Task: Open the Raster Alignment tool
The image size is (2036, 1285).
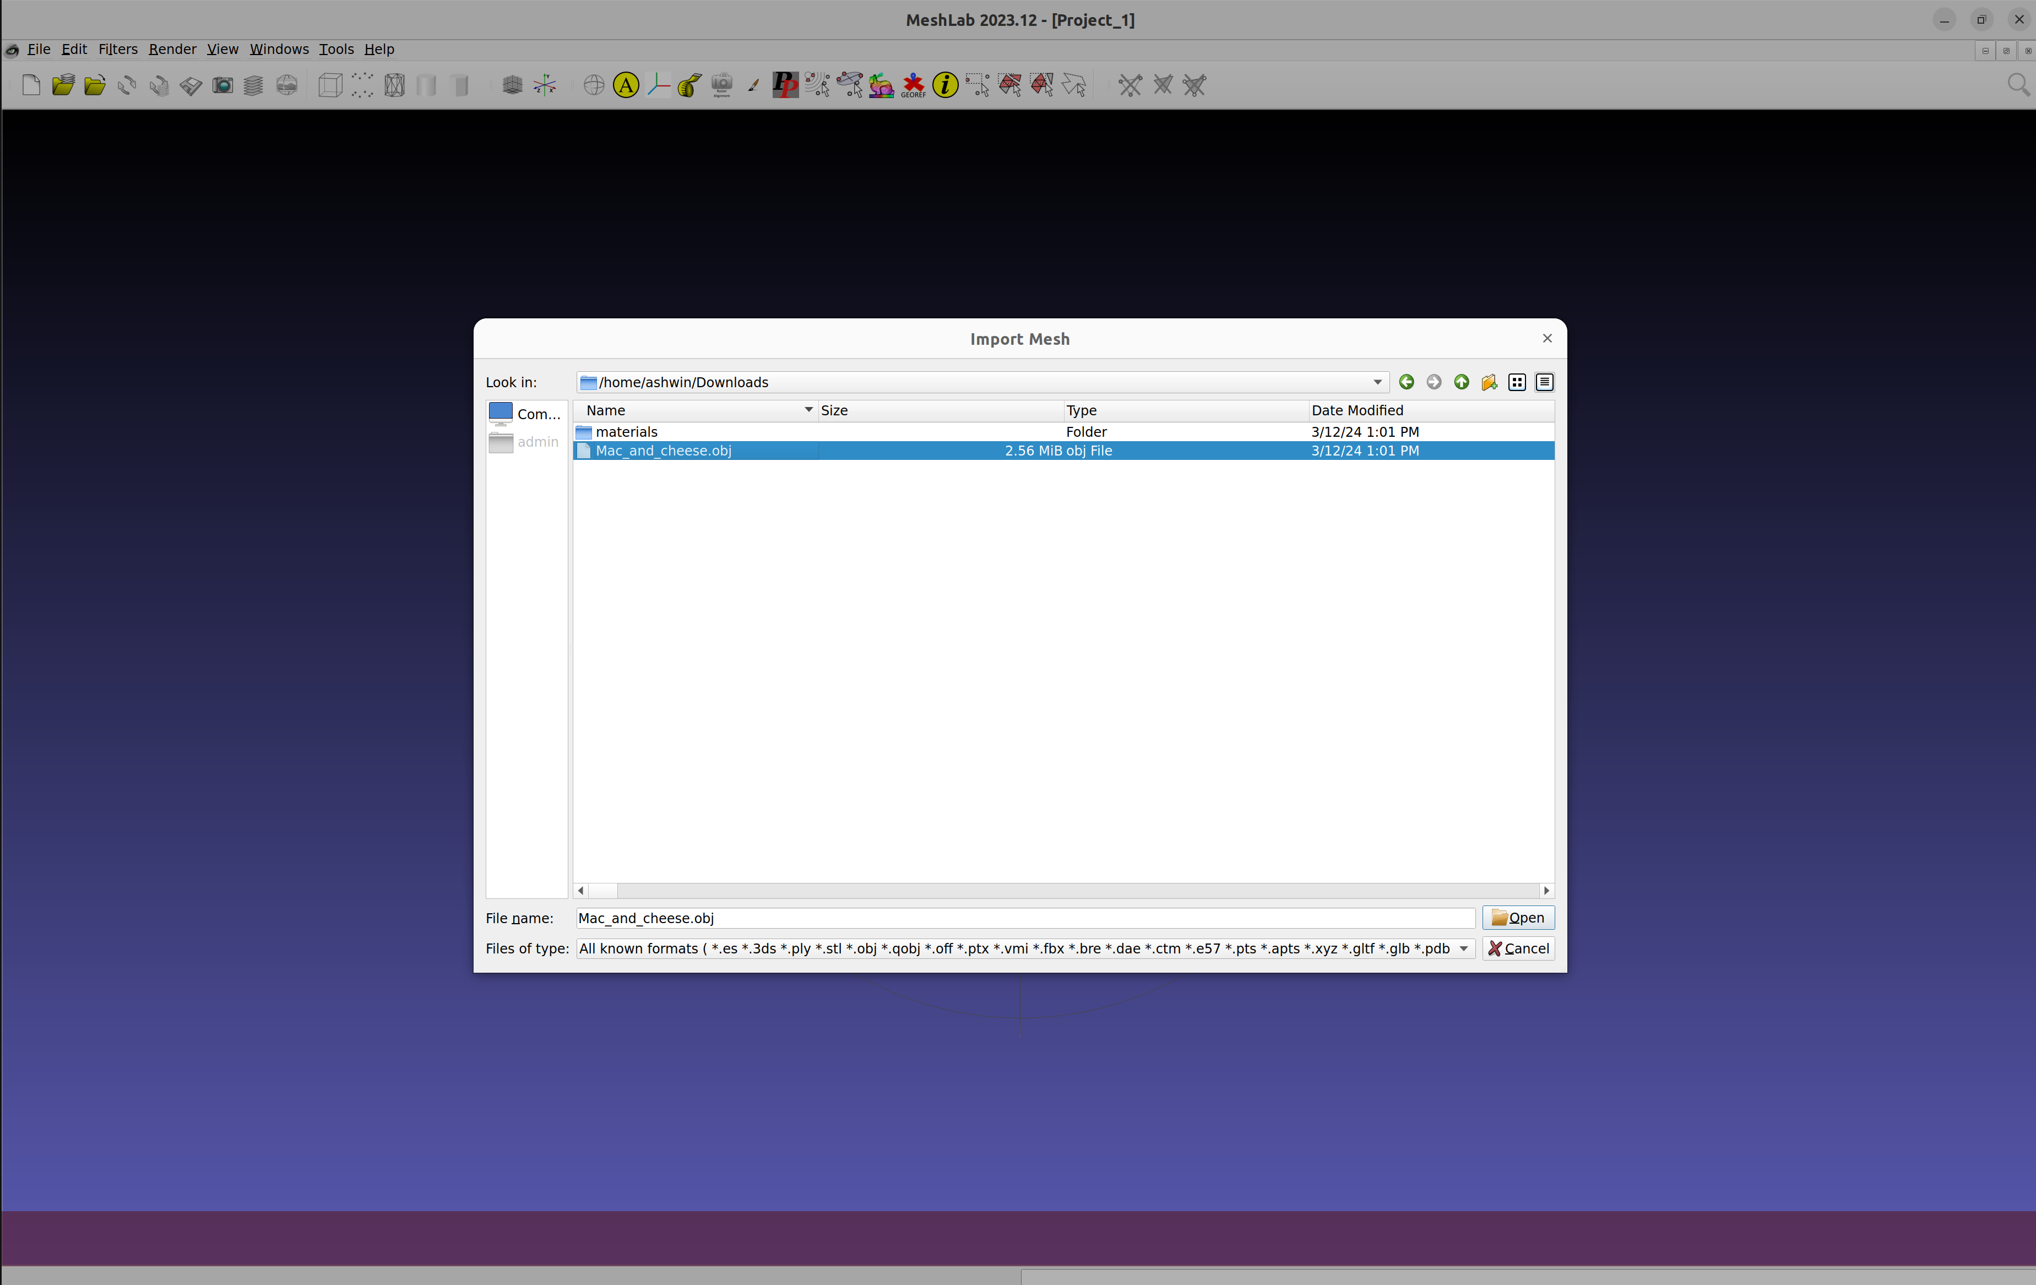Action: (x=721, y=84)
